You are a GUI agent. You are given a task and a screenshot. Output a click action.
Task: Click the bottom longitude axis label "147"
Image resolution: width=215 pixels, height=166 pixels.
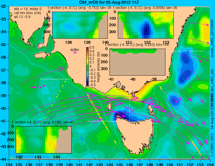140,164
